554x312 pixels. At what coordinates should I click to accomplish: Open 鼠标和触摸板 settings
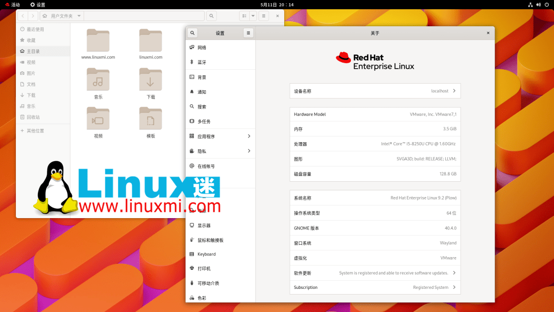(x=221, y=240)
